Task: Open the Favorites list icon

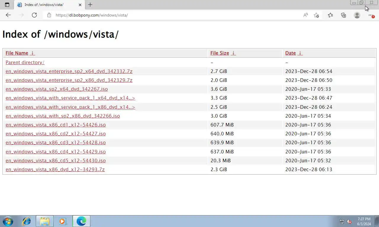Action: coord(330,15)
